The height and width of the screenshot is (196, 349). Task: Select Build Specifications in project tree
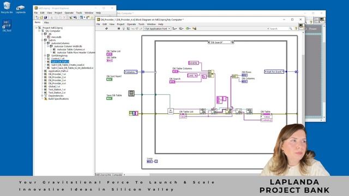[58, 99]
